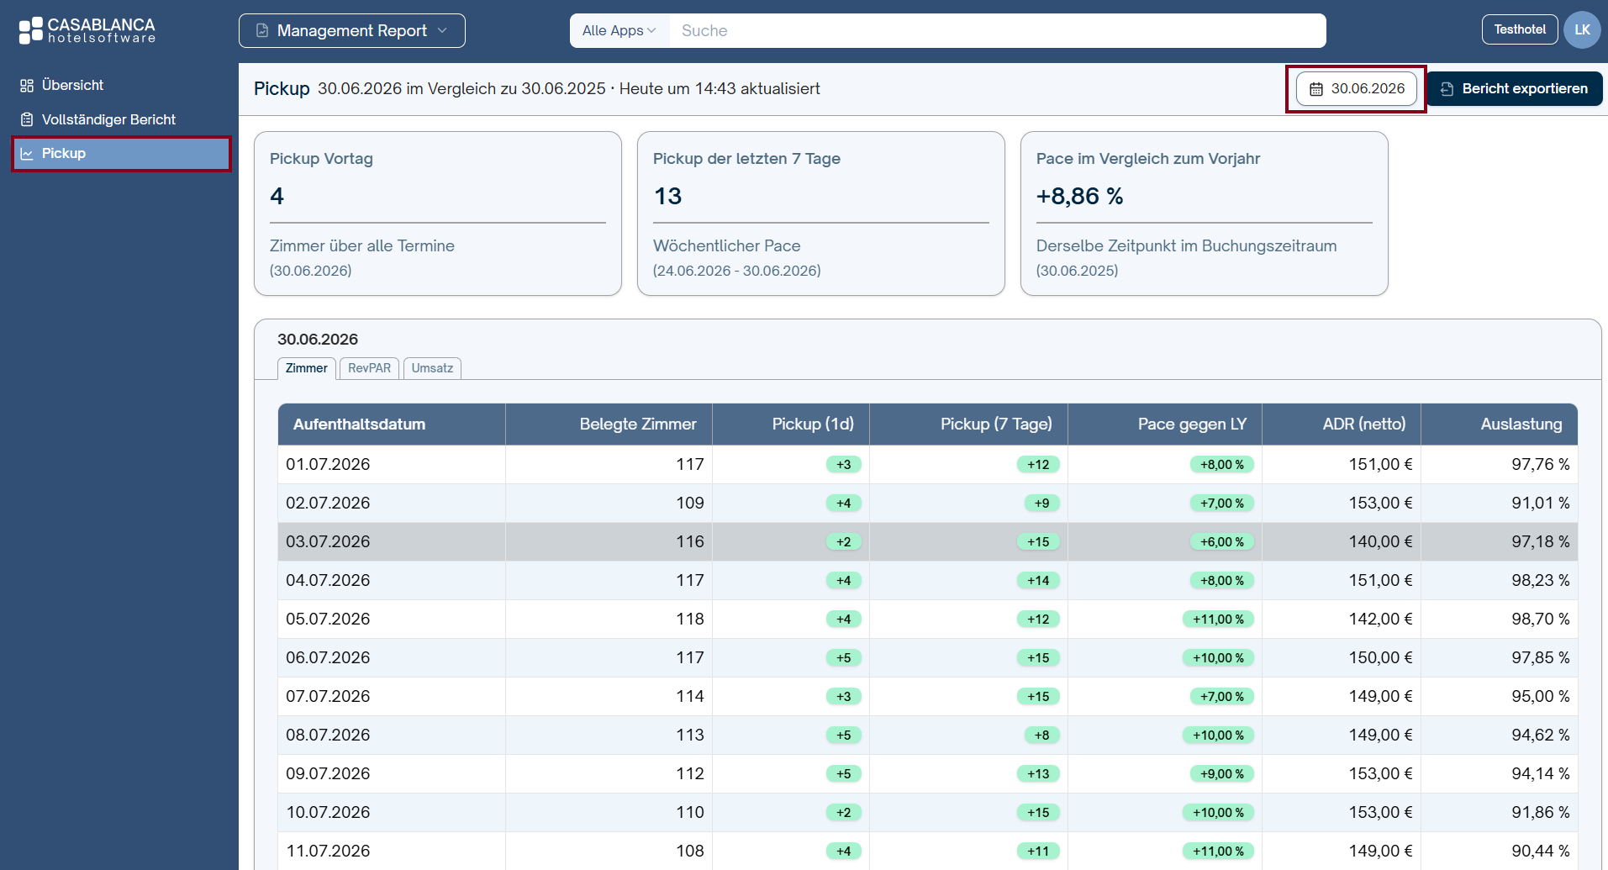The image size is (1608, 870).
Task: Click the Vollständiger Bericht clipboard icon
Action: 27,119
